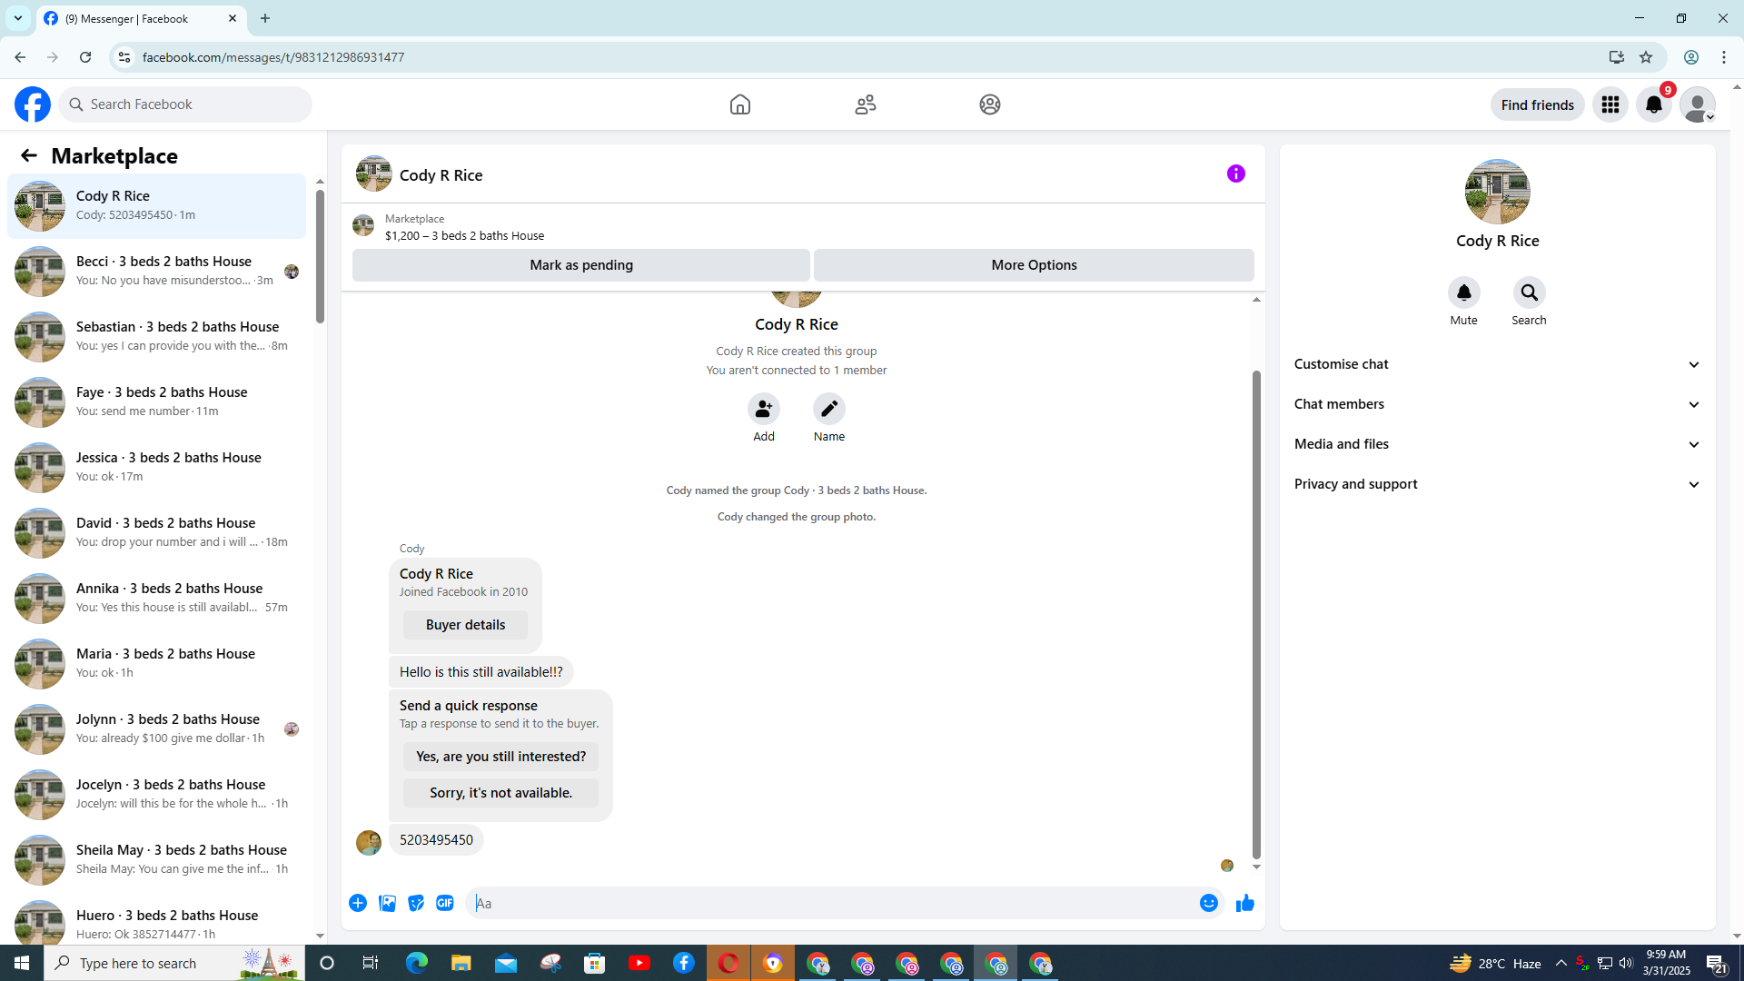Click the GIF chooser icon
This screenshot has height=981, width=1744.
444,903
